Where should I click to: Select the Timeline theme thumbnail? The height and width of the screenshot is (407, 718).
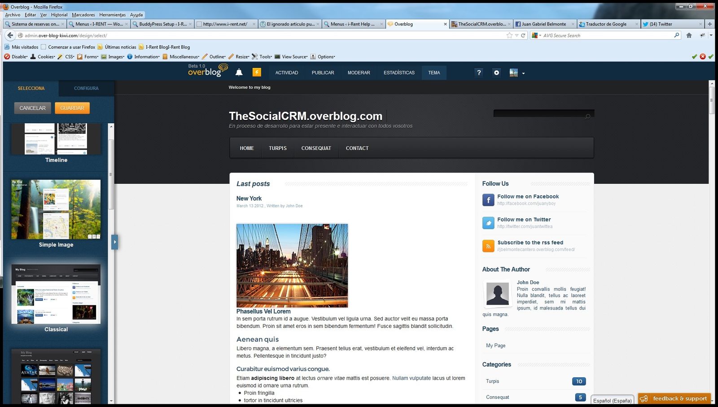[x=56, y=139]
